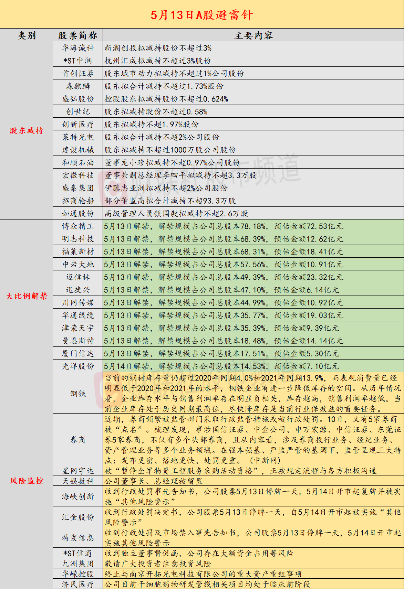This screenshot has height=589, width=404.
Task: Click text 董事龙小珍拟减持不超0.97%公司股份
Action: tap(172, 162)
